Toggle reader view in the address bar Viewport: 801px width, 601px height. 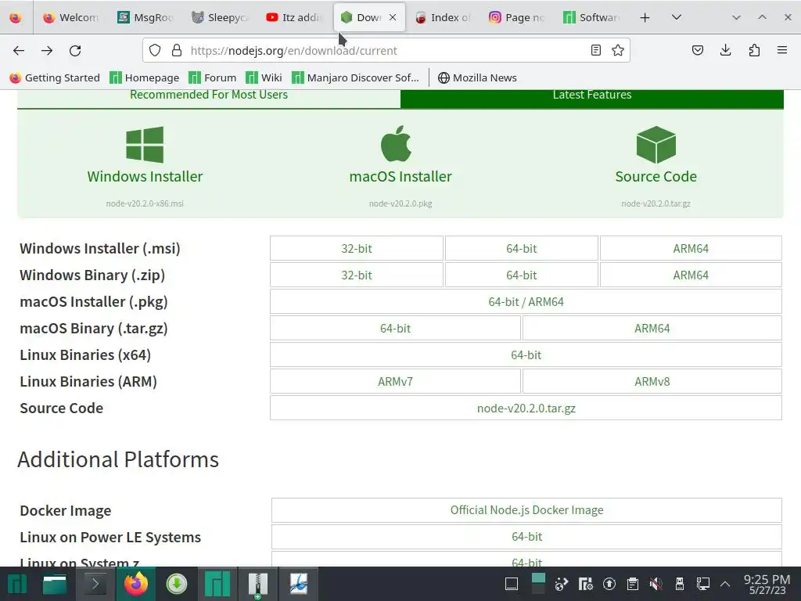coord(595,50)
